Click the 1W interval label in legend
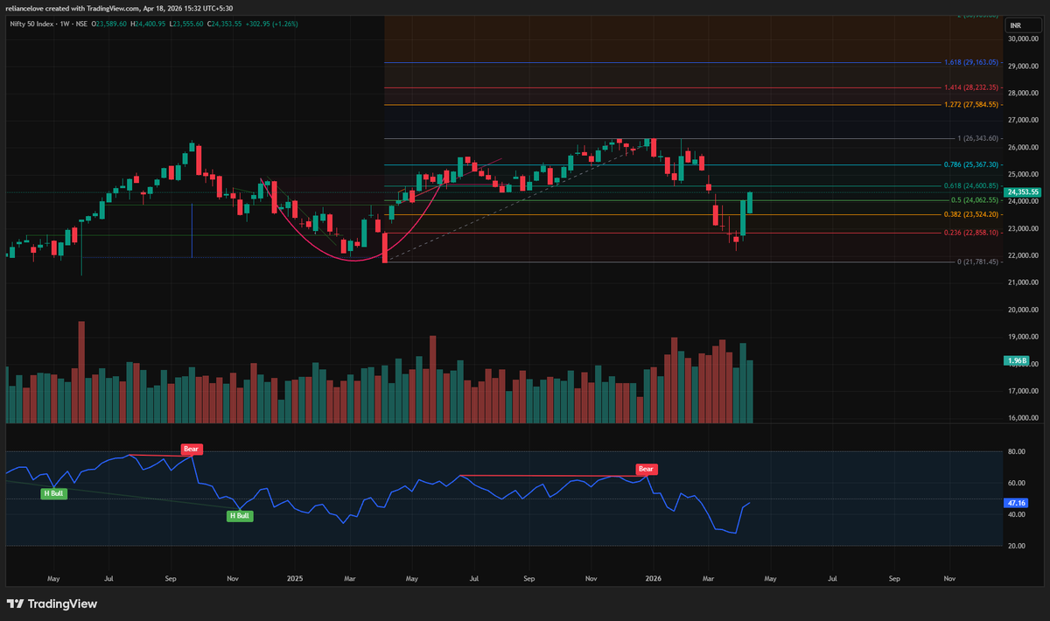Viewport: 1050px width, 621px height. point(66,24)
